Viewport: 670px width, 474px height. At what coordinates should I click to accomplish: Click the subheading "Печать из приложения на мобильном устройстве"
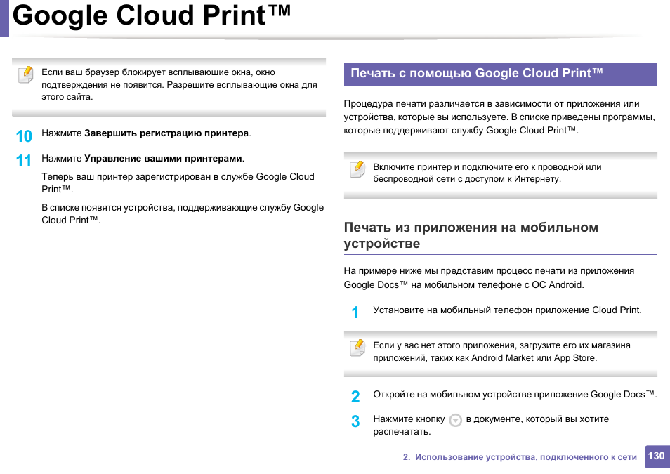[471, 235]
